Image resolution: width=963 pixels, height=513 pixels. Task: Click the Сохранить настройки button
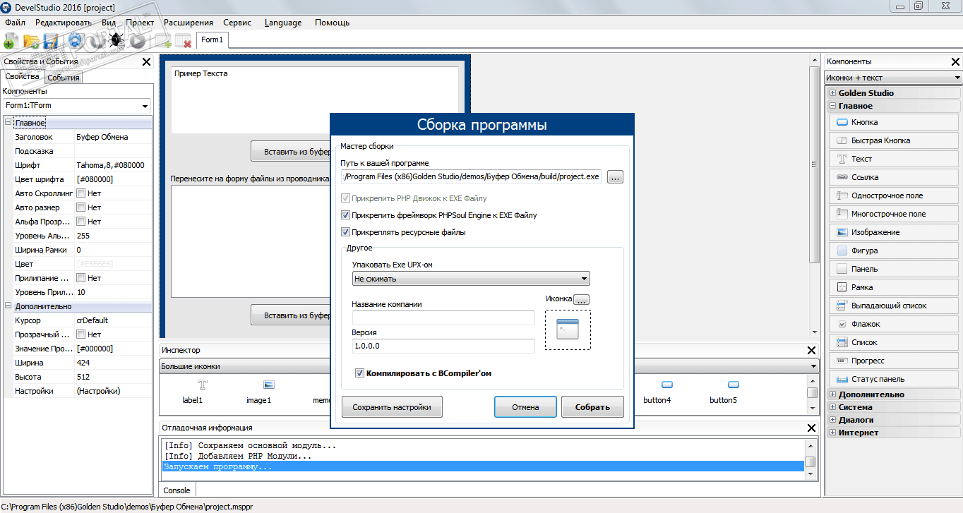point(392,407)
